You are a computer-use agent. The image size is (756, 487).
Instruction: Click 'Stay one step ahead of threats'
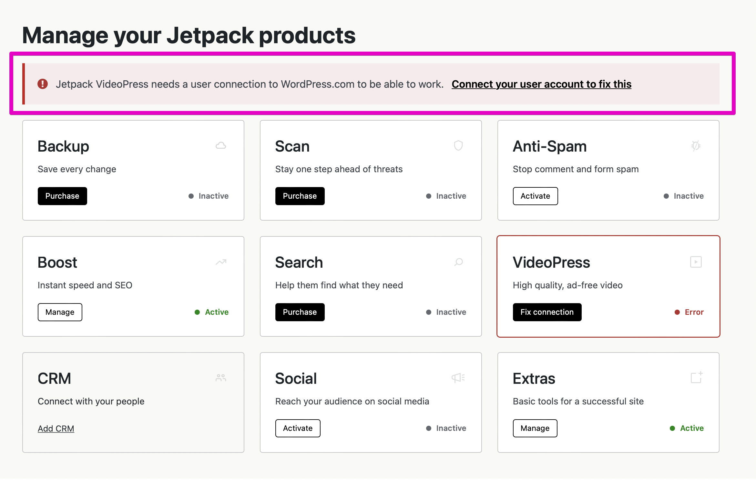pos(339,169)
